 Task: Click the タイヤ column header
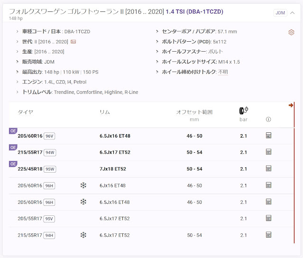coord(26,112)
